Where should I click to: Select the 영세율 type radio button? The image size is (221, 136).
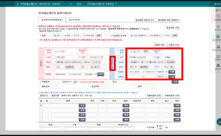pyautogui.click(x=63, y=36)
